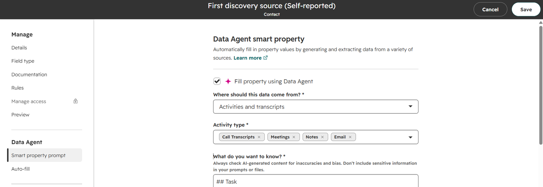Open Documentation in the Manage menu
Screen dimensions: 543x187
(29, 75)
